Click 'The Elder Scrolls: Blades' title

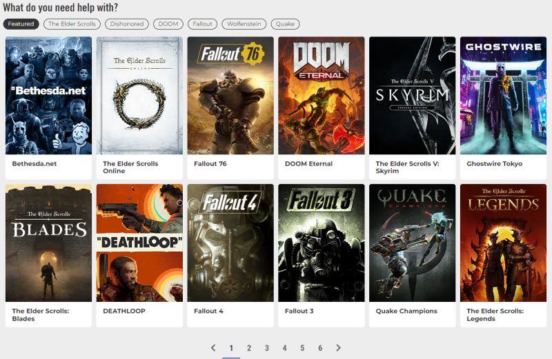[41, 315]
